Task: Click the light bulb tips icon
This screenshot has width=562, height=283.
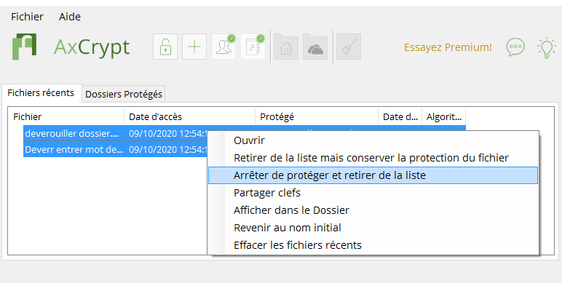Action: click(546, 48)
